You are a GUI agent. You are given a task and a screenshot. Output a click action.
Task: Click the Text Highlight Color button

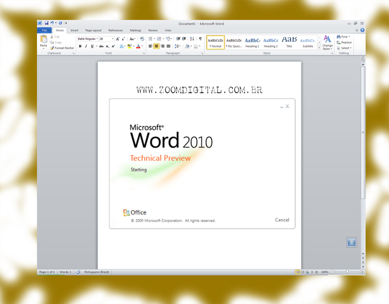(x=129, y=46)
